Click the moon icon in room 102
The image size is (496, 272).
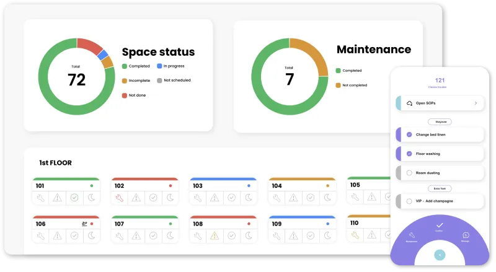[170, 198]
